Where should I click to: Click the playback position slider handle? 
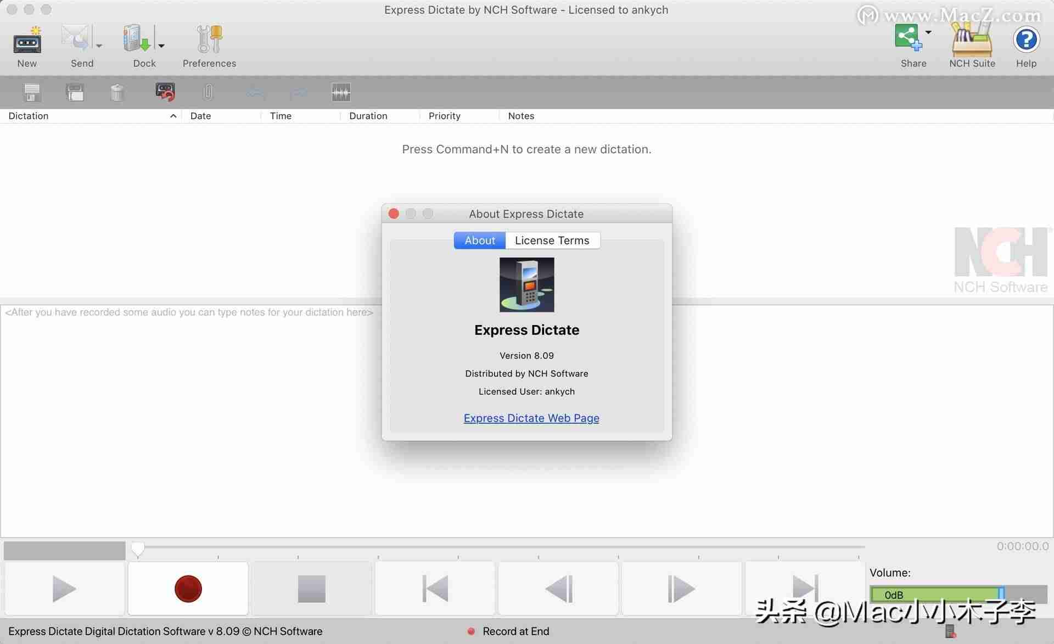138,548
